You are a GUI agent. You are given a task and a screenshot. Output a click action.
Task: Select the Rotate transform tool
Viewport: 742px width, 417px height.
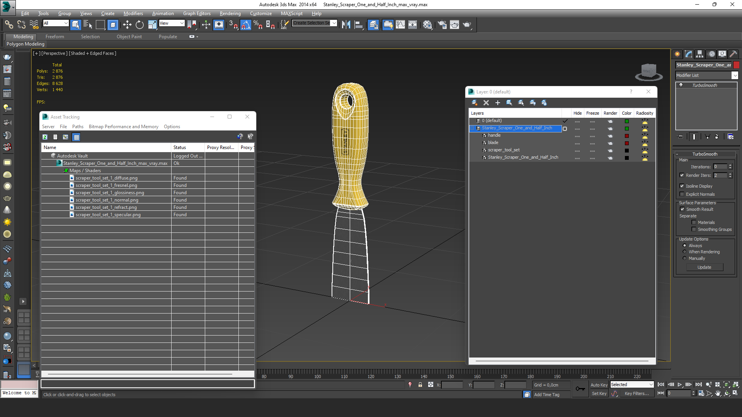[x=140, y=25]
